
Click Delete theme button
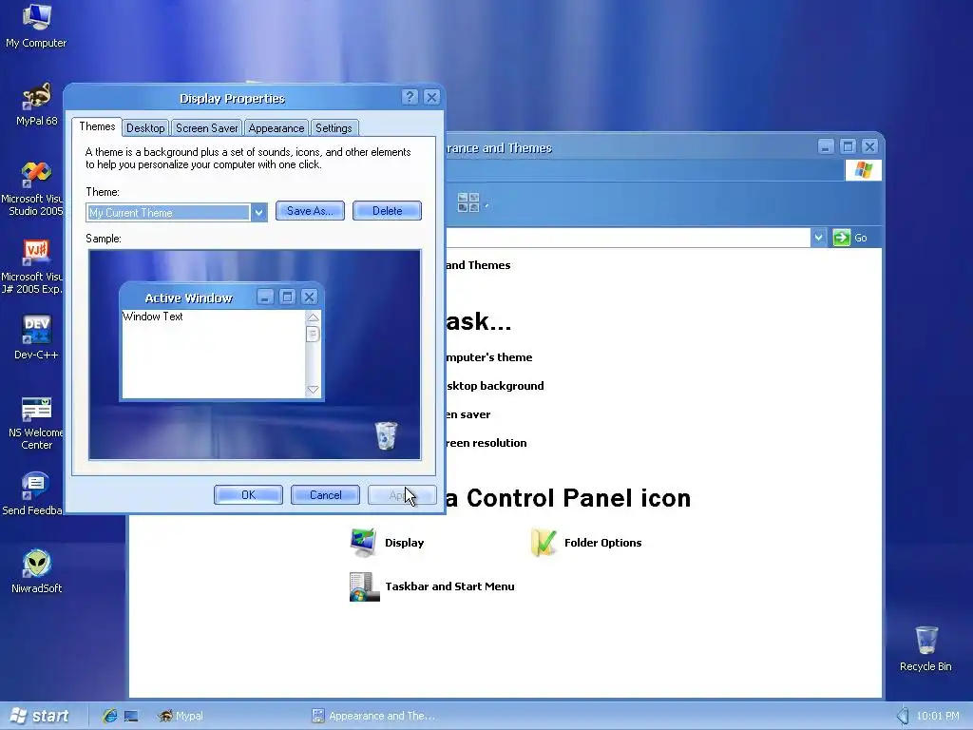[x=388, y=211]
